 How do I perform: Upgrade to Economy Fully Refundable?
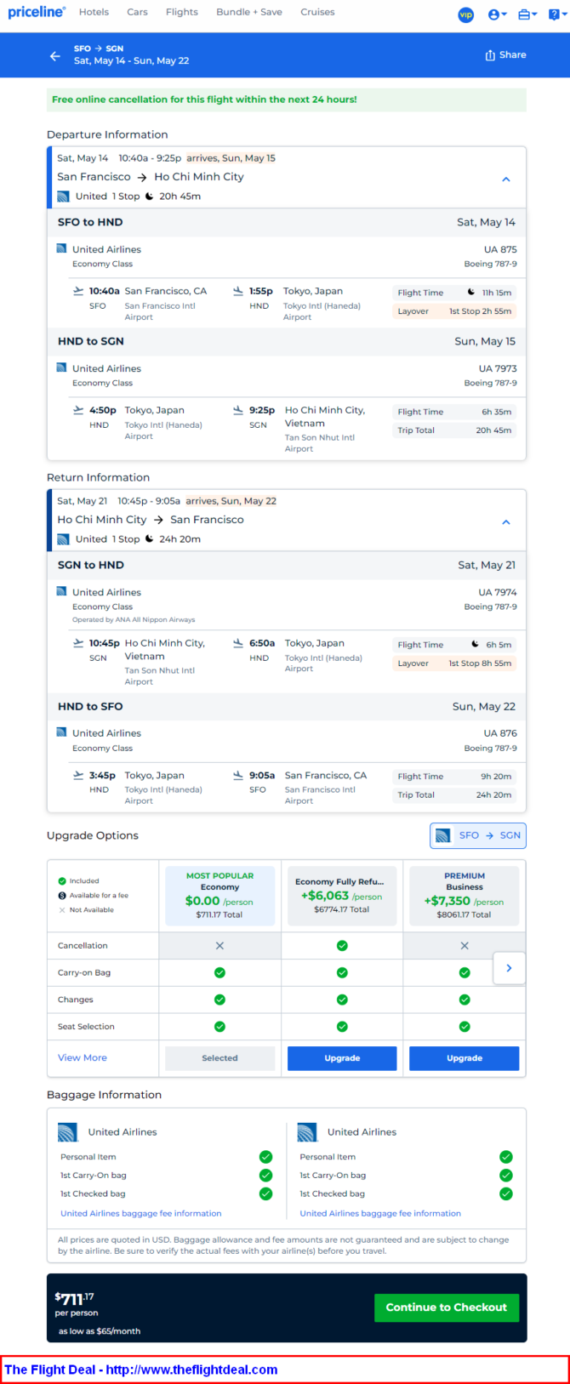click(x=342, y=1058)
